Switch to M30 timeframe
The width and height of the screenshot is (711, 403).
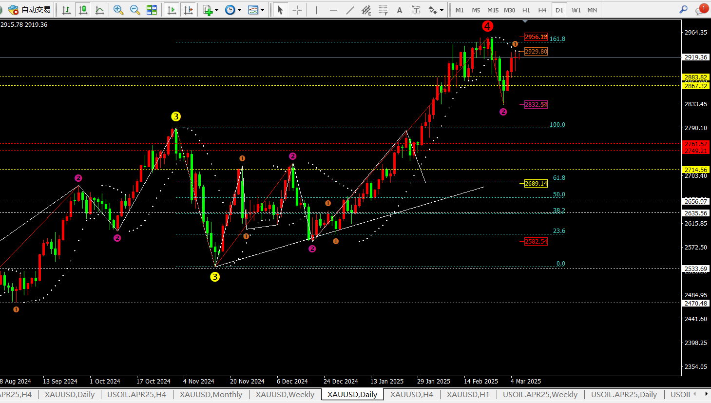coord(509,10)
